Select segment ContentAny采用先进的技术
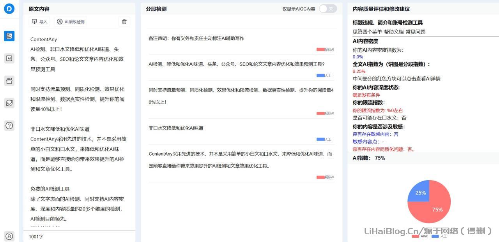 [x=240, y=160]
